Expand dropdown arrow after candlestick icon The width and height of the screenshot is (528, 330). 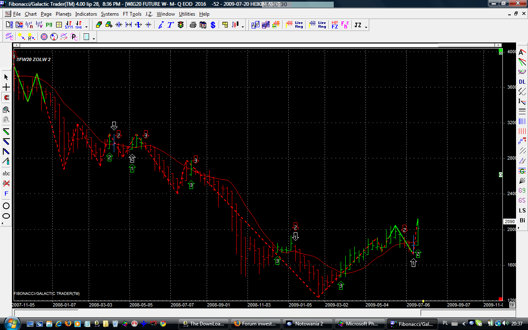[243, 27]
